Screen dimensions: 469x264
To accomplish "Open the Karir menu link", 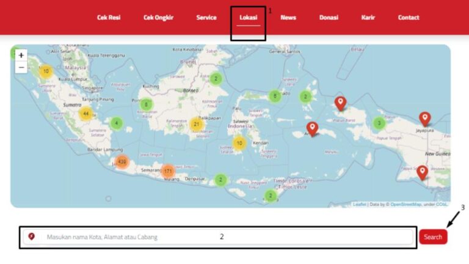I will (368, 18).
